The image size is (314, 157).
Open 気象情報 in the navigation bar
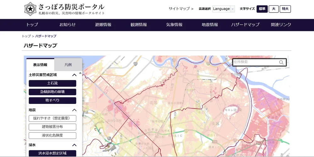click(174, 25)
